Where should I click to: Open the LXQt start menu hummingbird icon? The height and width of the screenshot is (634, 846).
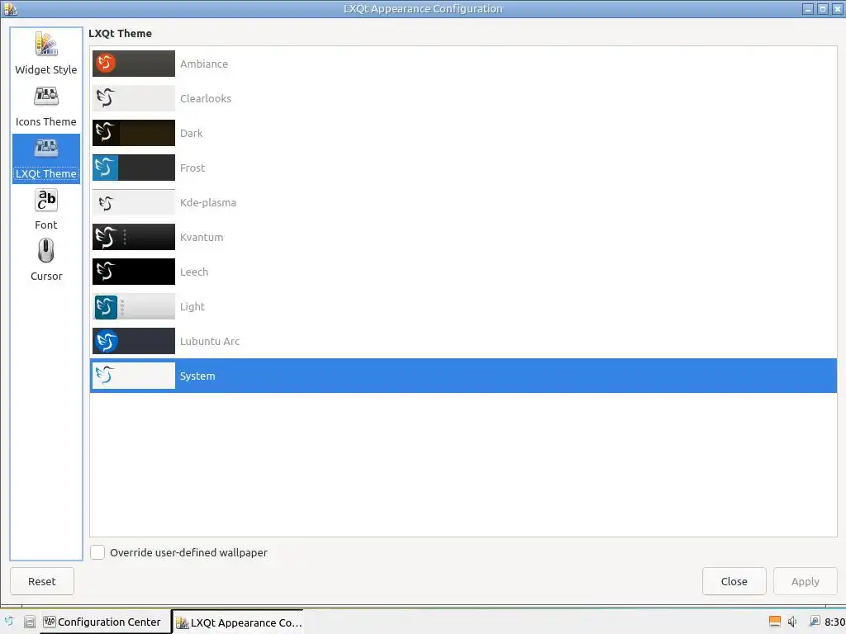9,622
